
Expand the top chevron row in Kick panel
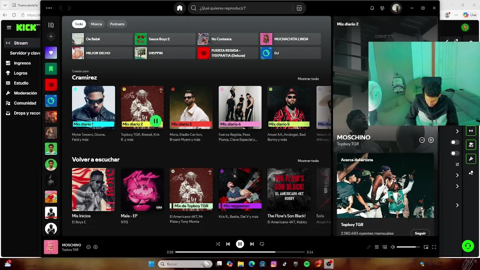pyautogui.click(x=457, y=131)
